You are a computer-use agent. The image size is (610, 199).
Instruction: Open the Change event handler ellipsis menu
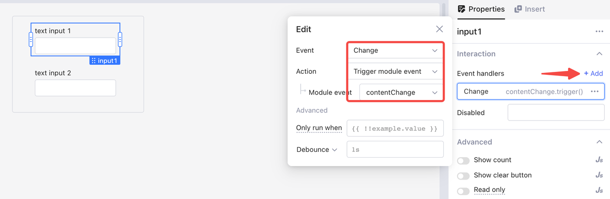(595, 91)
